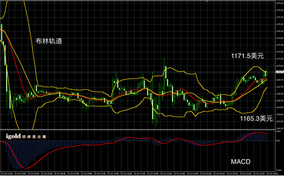Click the 1164.00 price axis label

pos(280,114)
